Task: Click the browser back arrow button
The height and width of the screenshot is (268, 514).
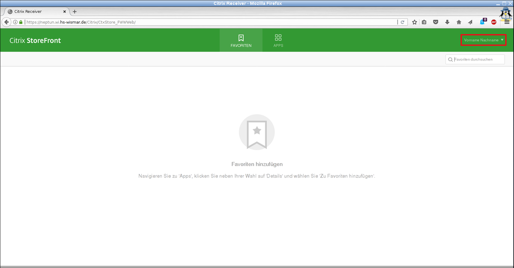Action: 6,22
